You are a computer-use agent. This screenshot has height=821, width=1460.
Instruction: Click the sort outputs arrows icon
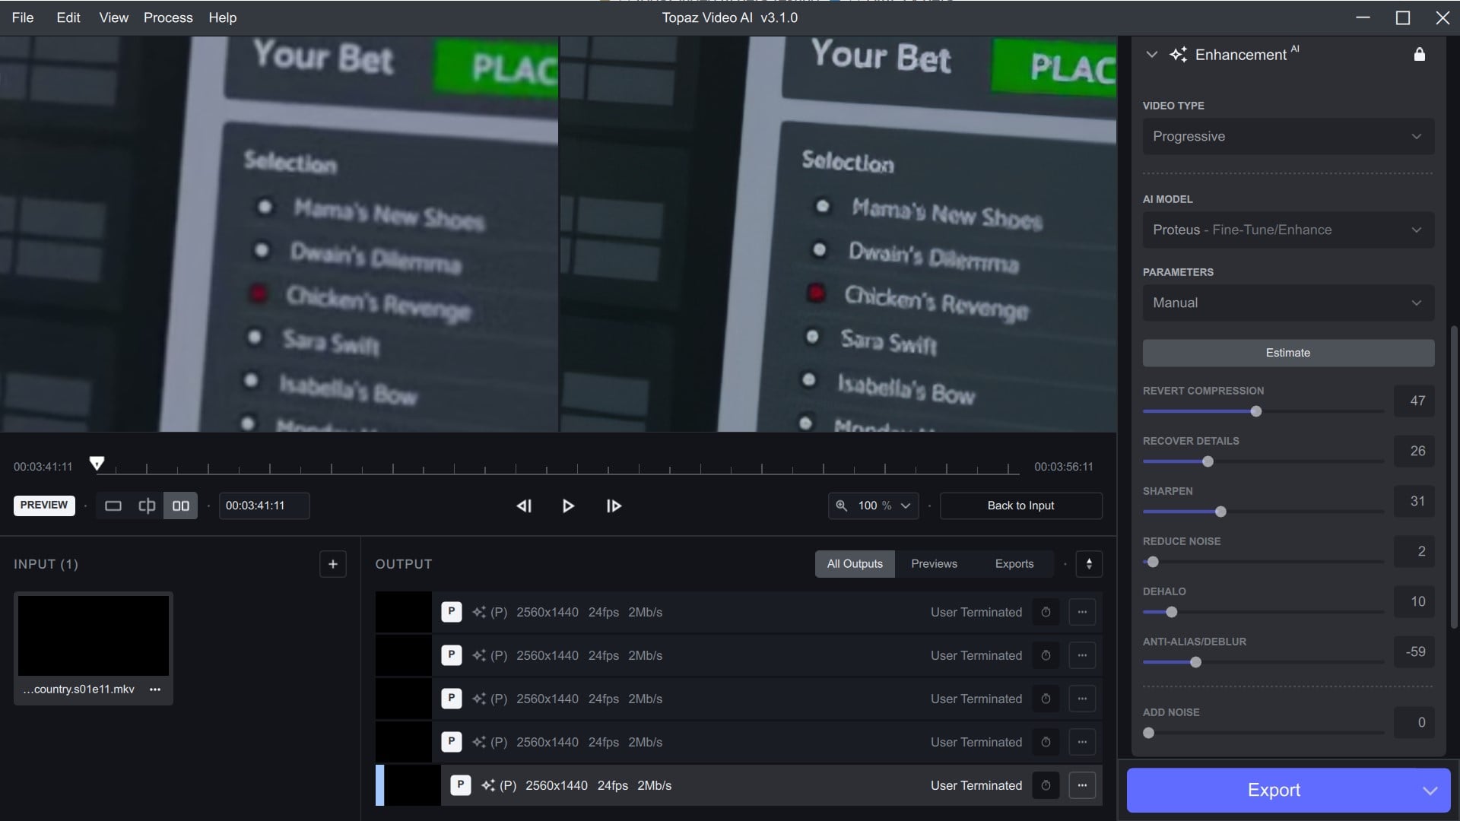(x=1089, y=564)
